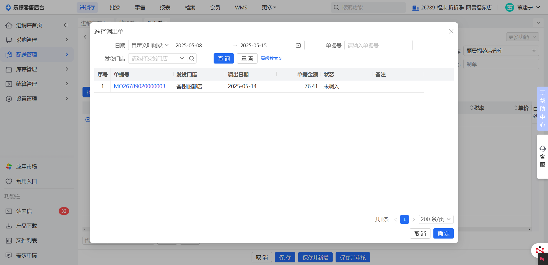Open the 丽景福苑店仓库 warehouse dropdown

pos(501,51)
